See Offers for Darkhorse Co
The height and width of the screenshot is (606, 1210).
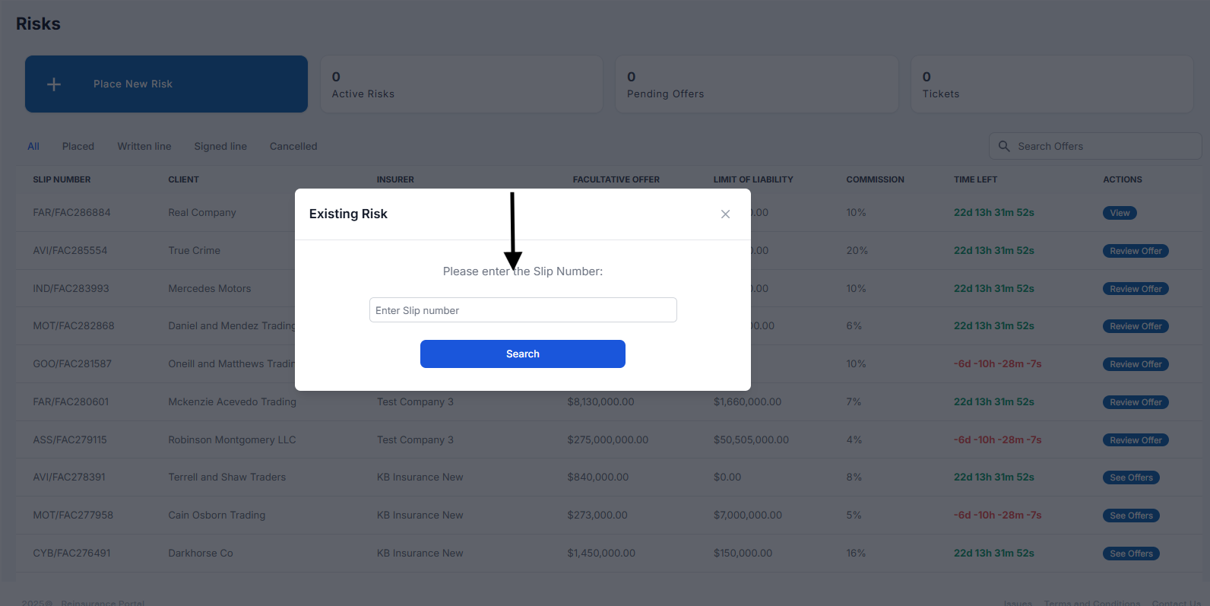tap(1131, 554)
